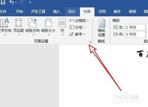Open 页面设置 dialog launcher icon

tap(90, 42)
